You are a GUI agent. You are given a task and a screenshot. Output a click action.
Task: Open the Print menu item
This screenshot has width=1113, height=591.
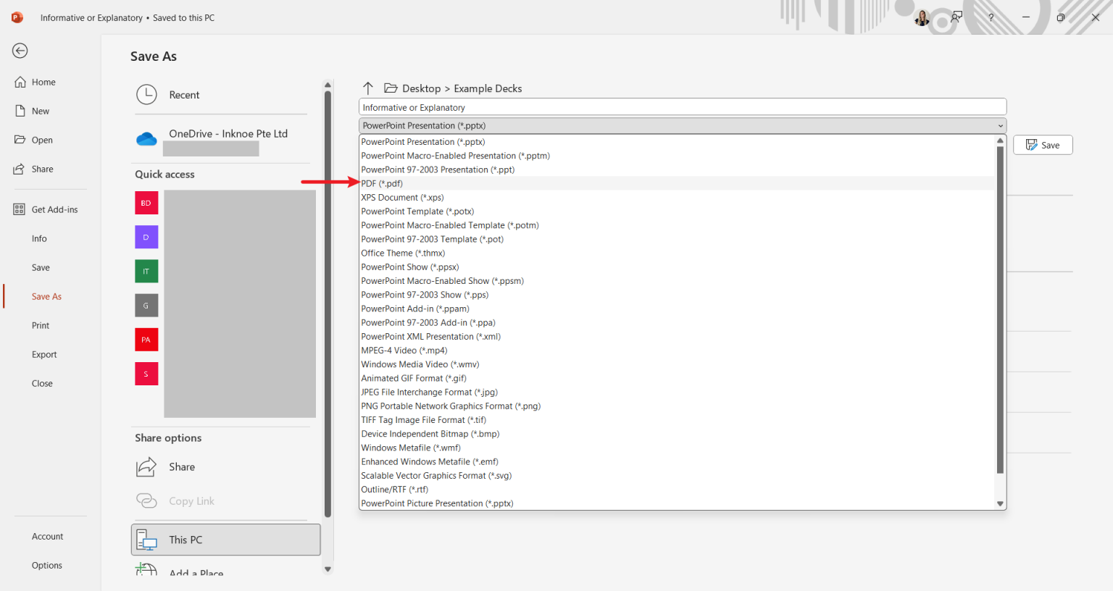coord(40,325)
